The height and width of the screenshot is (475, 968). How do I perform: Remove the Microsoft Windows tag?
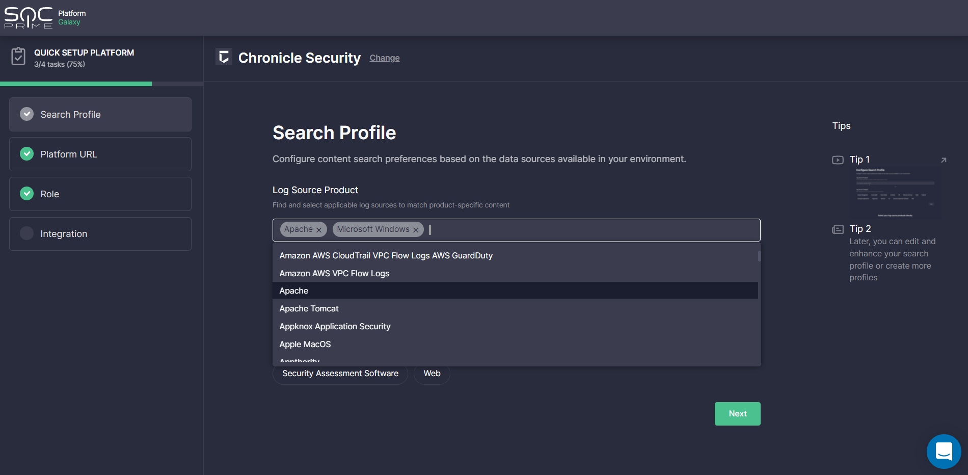click(x=416, y=230)
